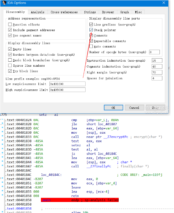Screen dimensions: 174x213
Task: Click the __Z7finallyPc function reference
Action: pyautogui.click(x=99, y=166)
